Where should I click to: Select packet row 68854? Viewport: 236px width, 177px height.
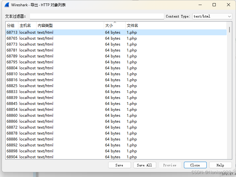click(116, 110)
